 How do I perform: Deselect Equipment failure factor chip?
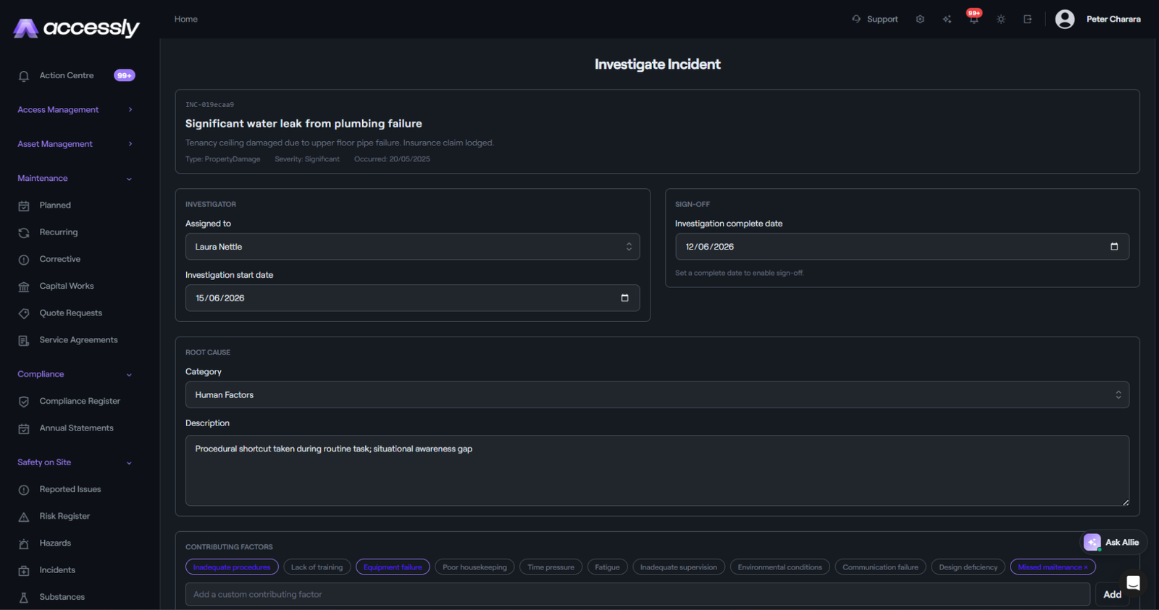393,567
